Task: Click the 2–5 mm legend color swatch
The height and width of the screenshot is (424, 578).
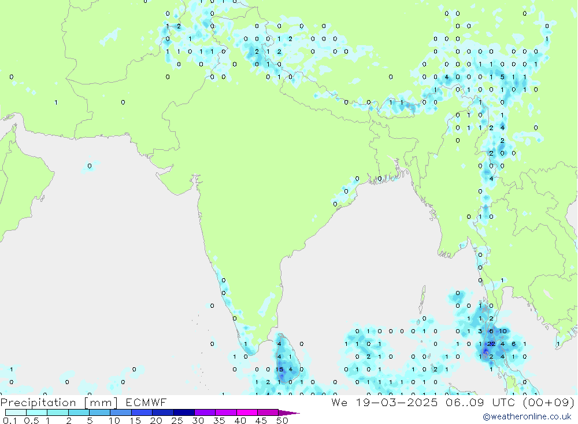Action: (79, 412)
